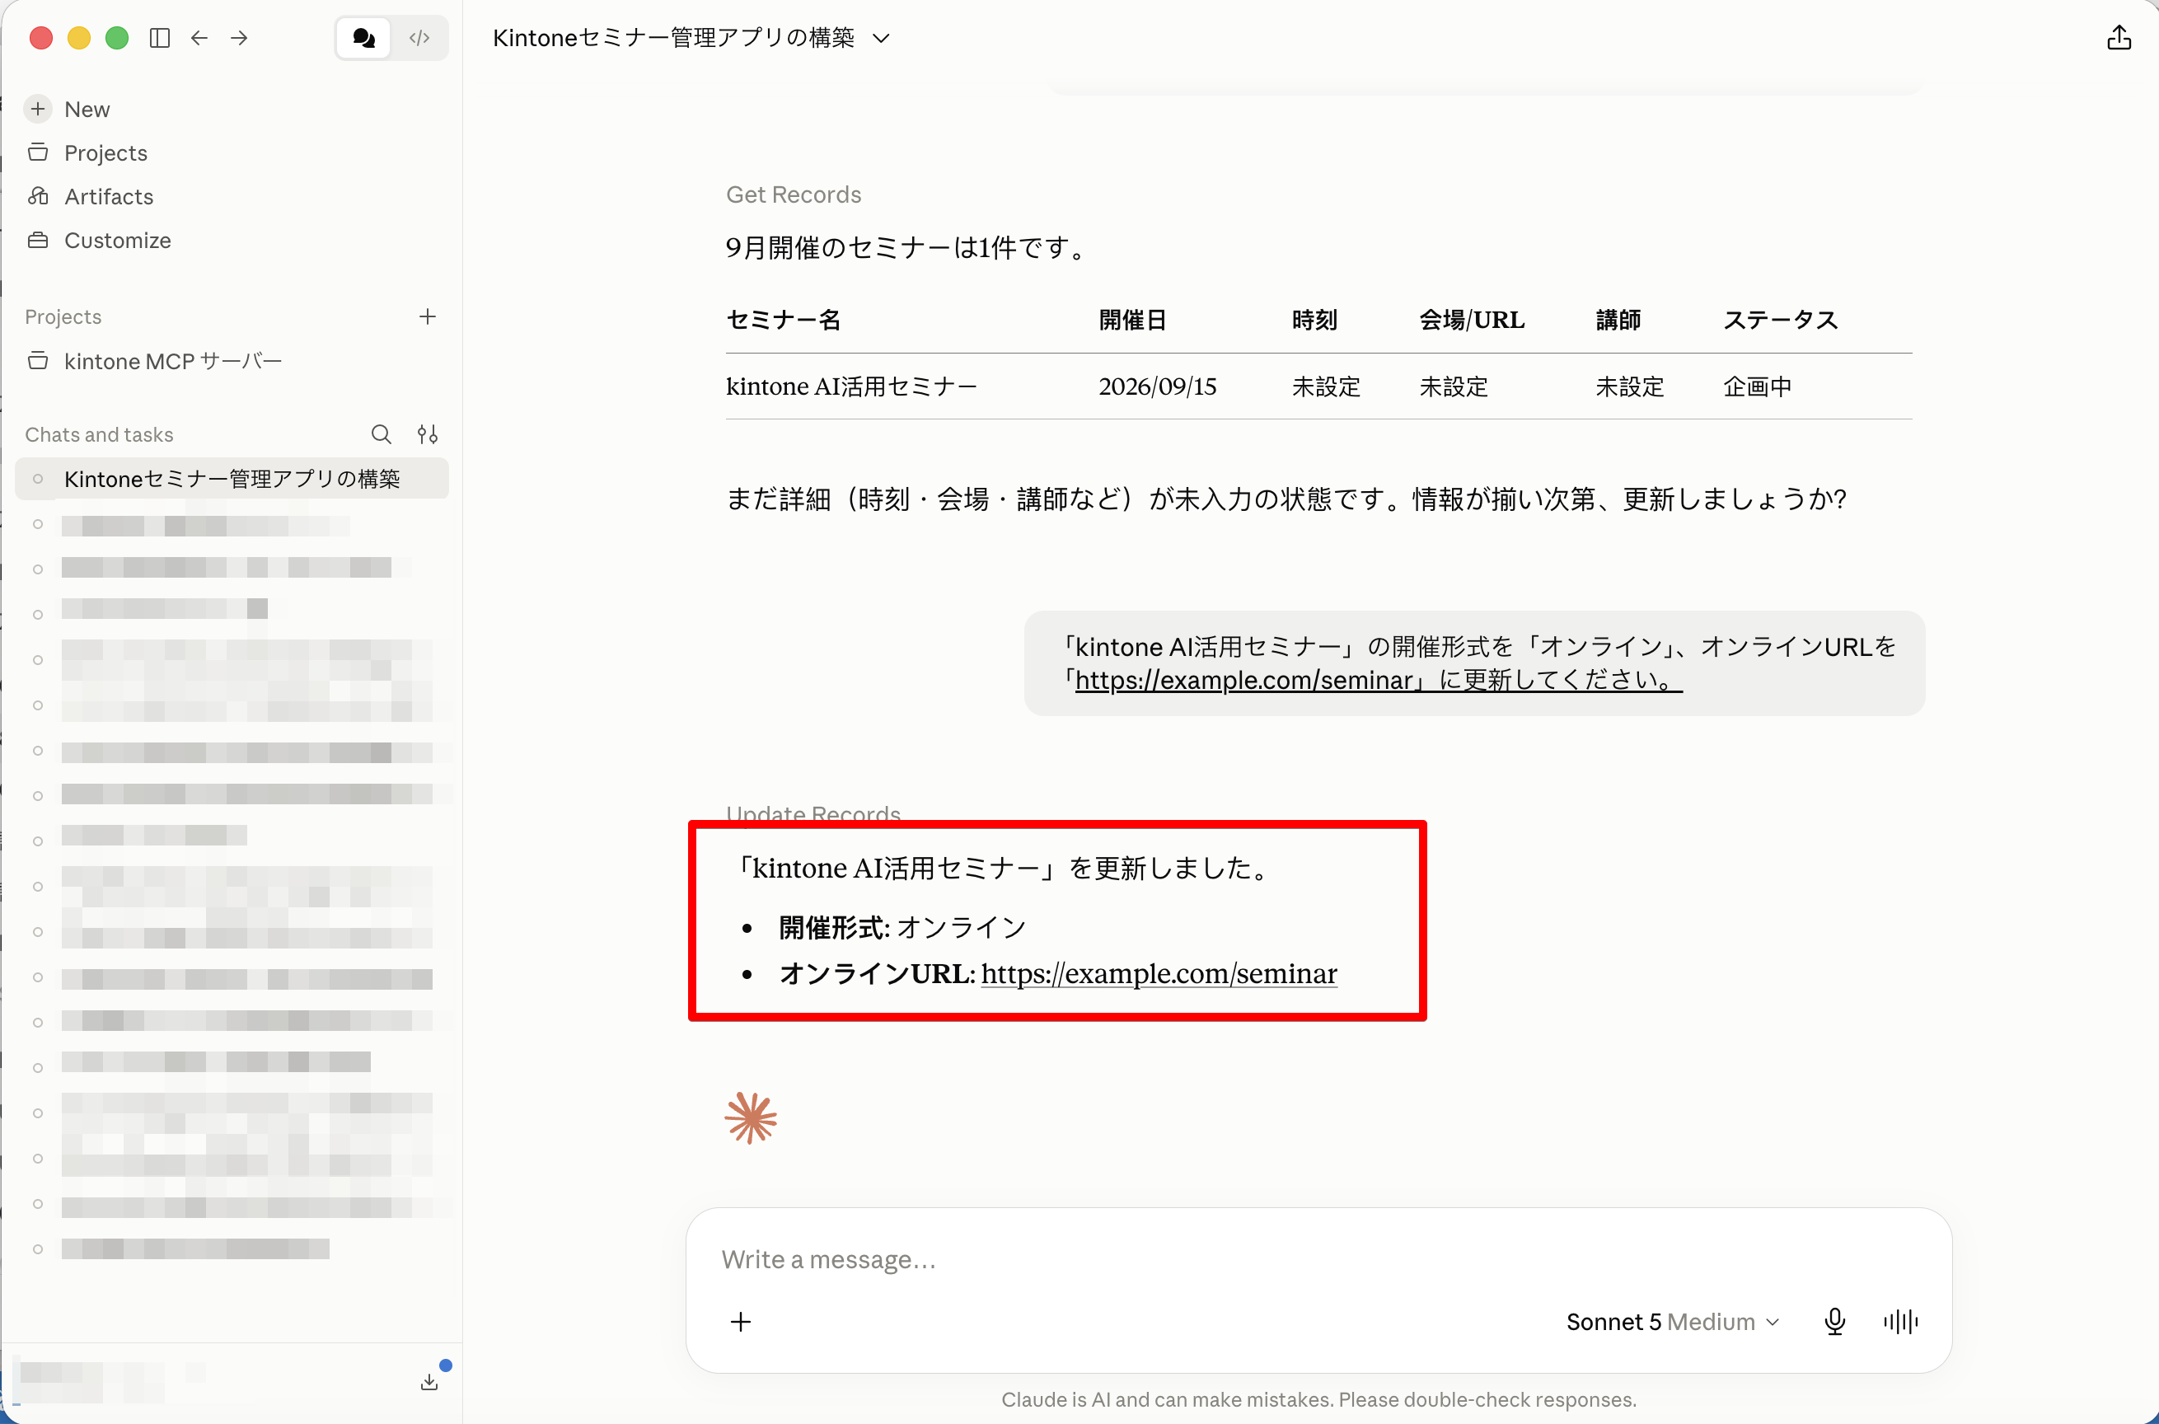This screenshot has width=2159, height=1424.
Task: Click the microphone dictation icon
Action: 1835,1321
